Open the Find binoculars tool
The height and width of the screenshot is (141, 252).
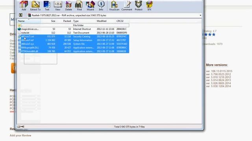click(x=79, y=5)
